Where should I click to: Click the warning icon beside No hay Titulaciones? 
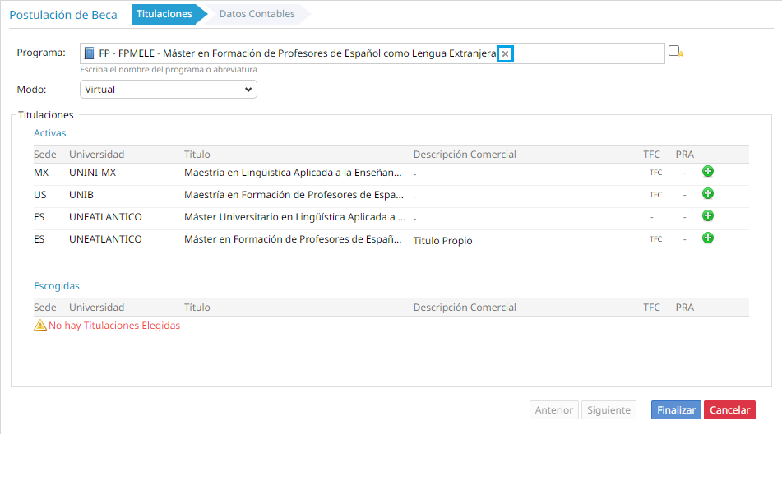click(39, 326)
